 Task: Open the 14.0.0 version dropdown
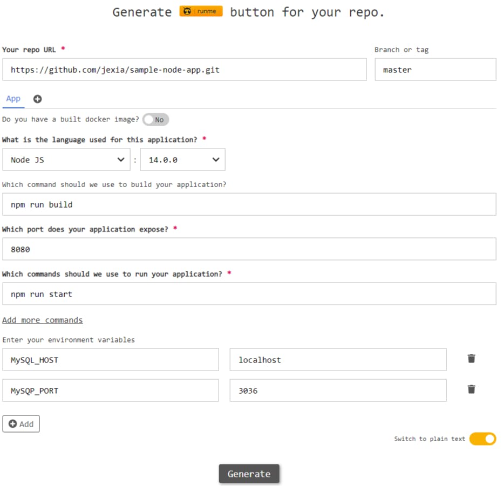point(182,160)
